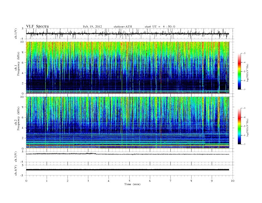262x203 pixels.
Task: Click time axis tick label "5"
Action: (x=129, y=181)
